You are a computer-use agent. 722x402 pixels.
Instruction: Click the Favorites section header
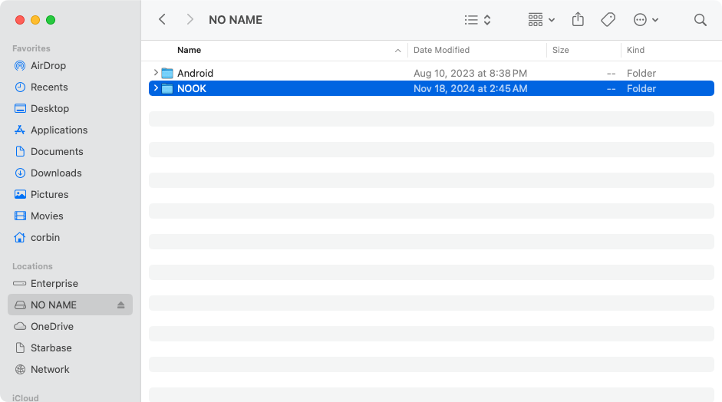click(x=31, y=48)
